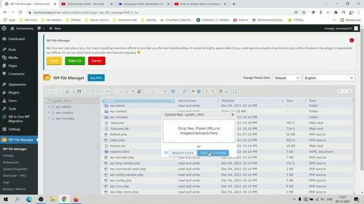Open Backup / Restore submenu link
Viewport: 364px width, 204px height.
14,189
